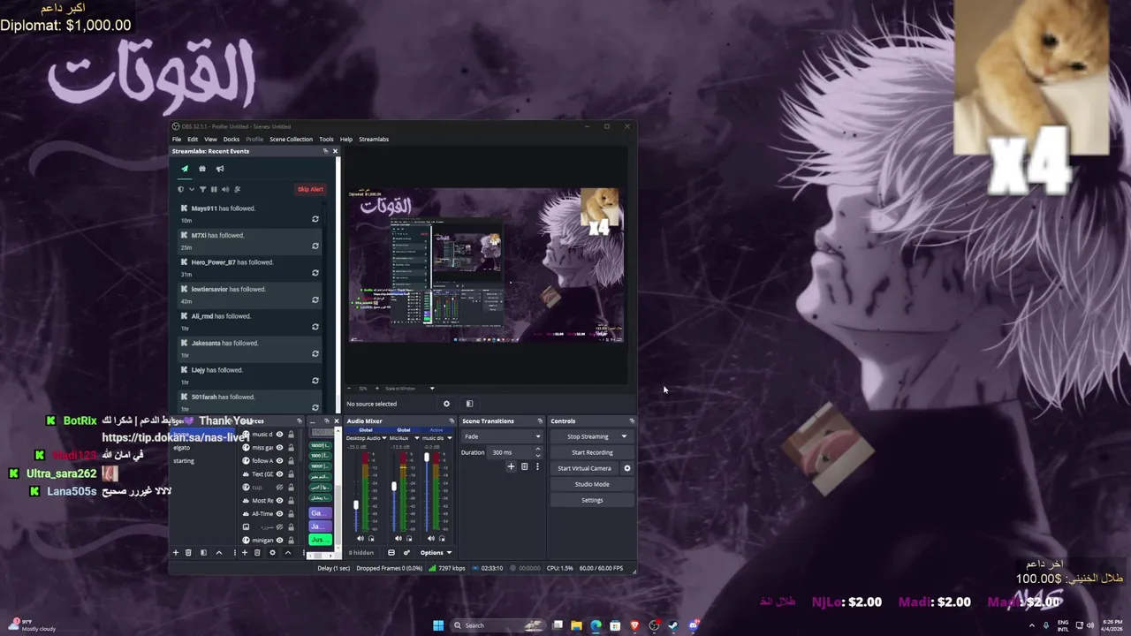This screenshot has height=636, width=1131.
Task: Hide the 'miss ga' source
Action: point(280,448)
